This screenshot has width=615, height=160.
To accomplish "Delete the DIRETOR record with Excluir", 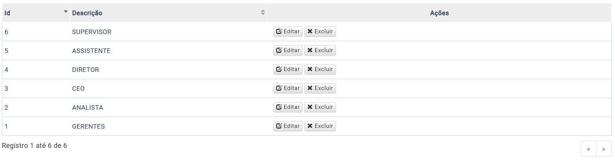I will coord(320,69).
